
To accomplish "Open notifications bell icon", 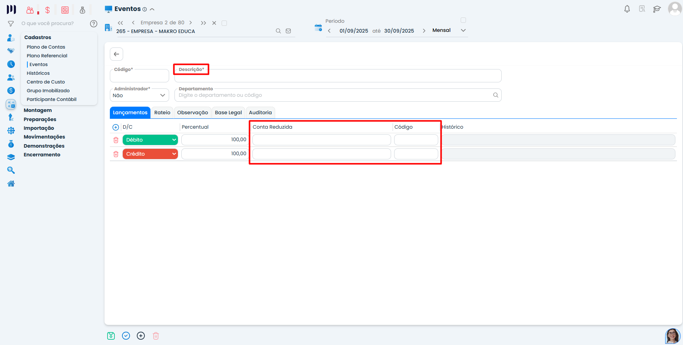I will tap(627, 9).
